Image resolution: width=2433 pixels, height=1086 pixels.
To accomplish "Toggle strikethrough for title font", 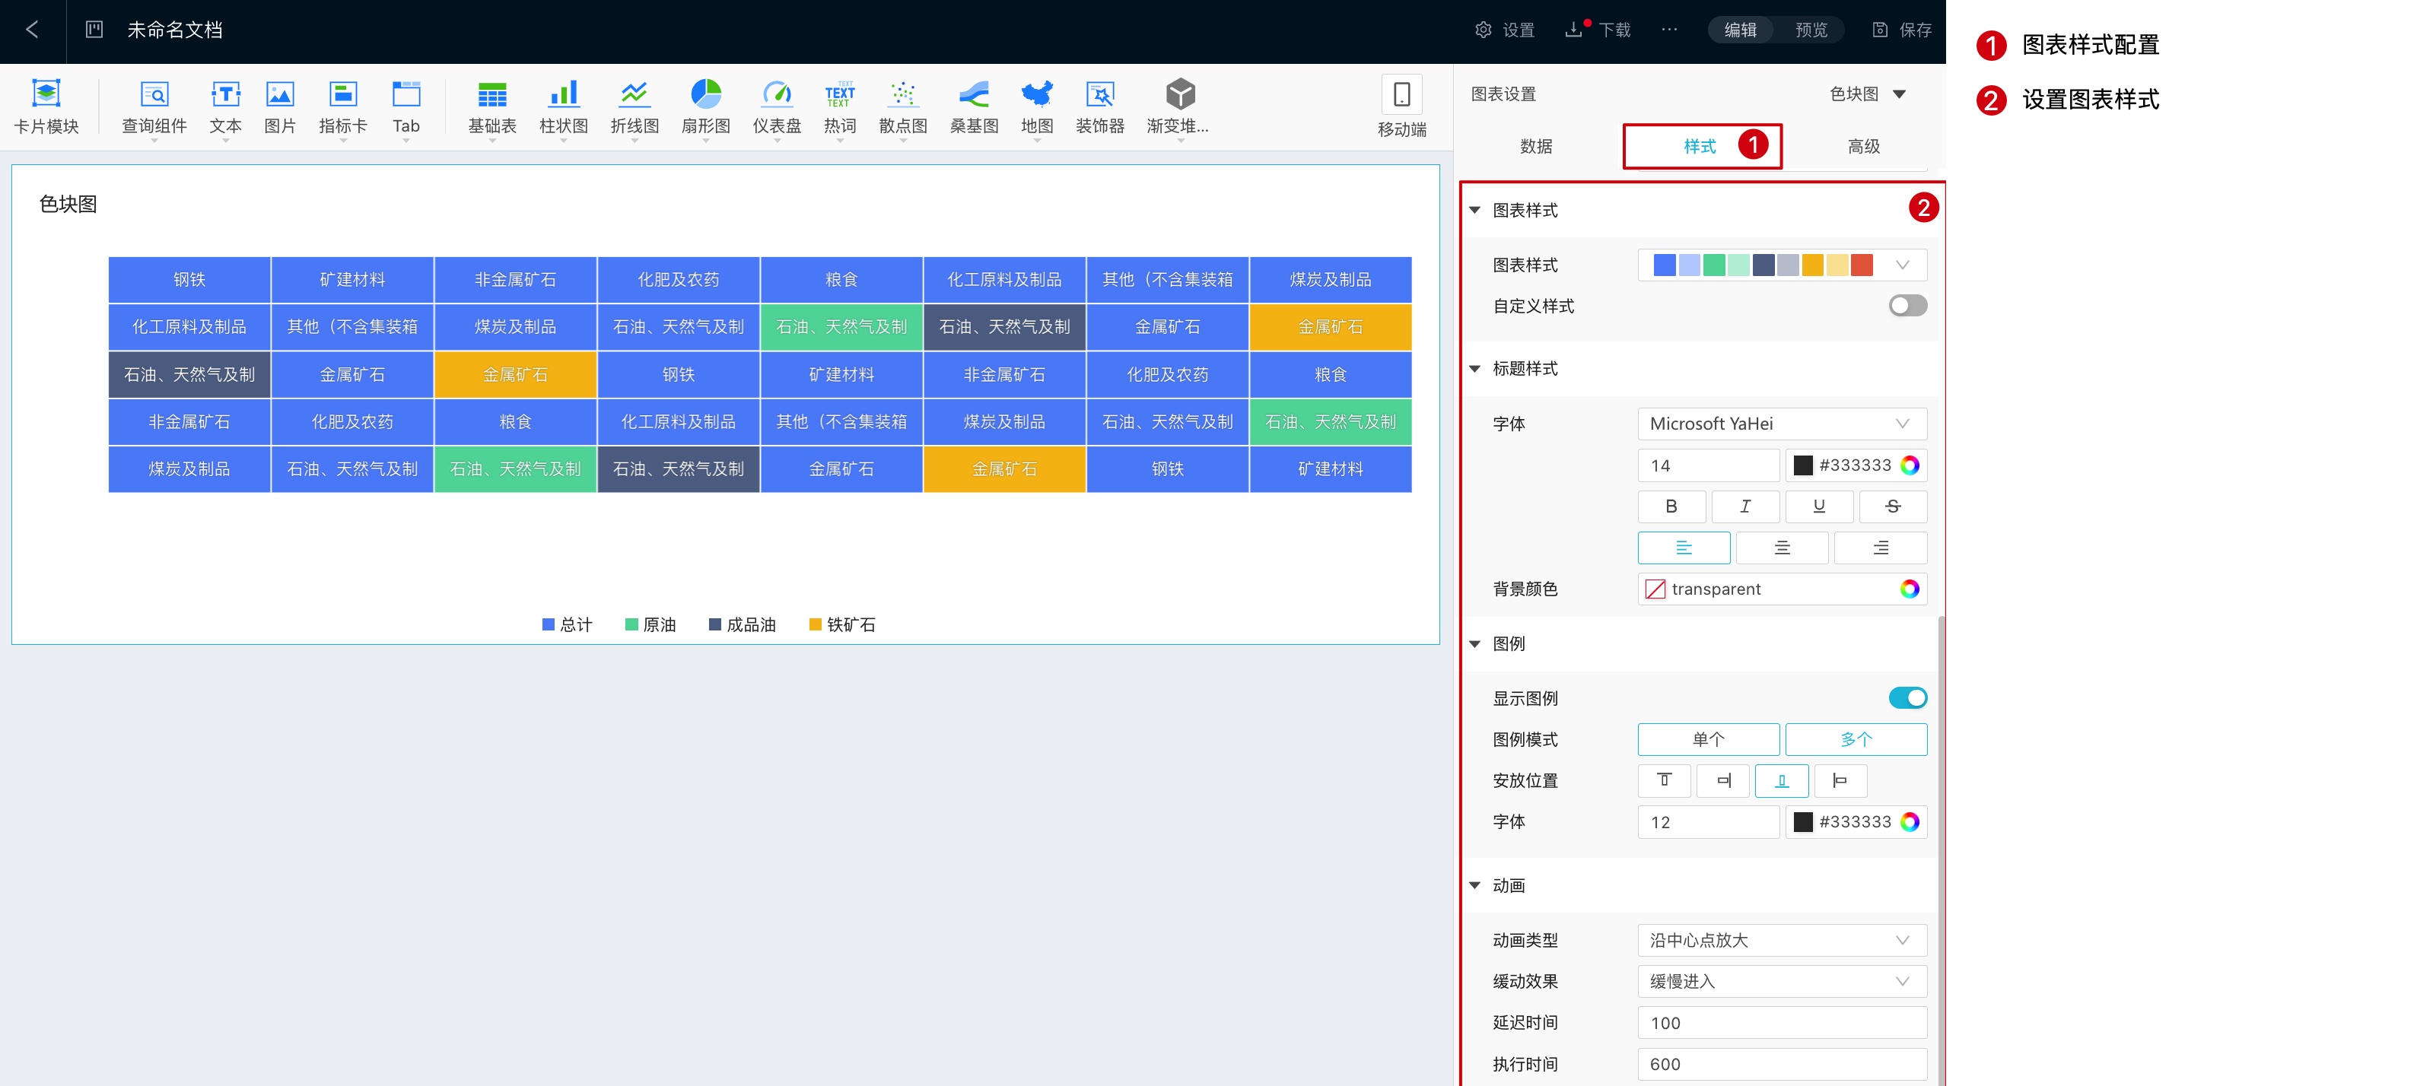I will [x=1893, y=506].
